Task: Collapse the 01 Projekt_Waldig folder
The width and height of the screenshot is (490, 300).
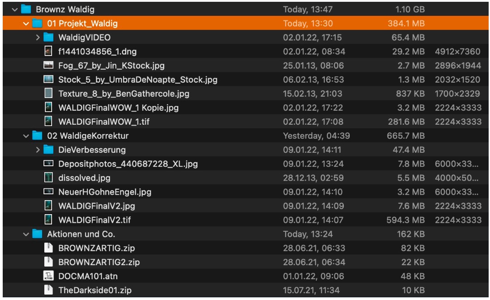Action: pyautogui.click(x=26, y=23)
